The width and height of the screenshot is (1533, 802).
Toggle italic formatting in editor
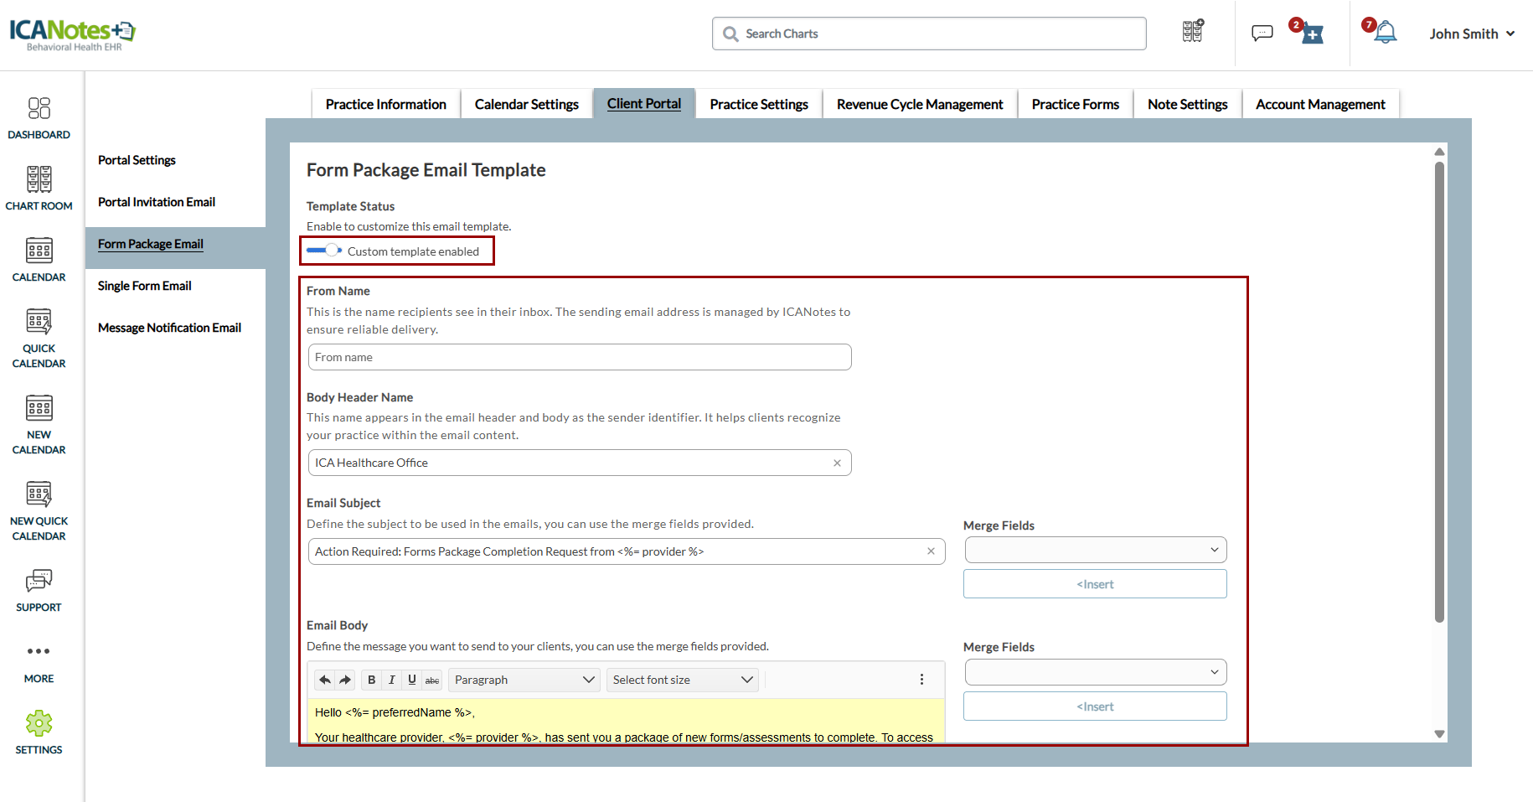(x=391, y=680)
